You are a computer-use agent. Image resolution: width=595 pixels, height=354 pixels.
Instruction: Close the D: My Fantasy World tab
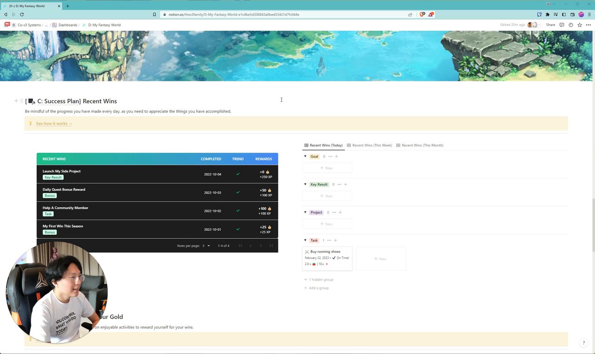tap(59, 6)
